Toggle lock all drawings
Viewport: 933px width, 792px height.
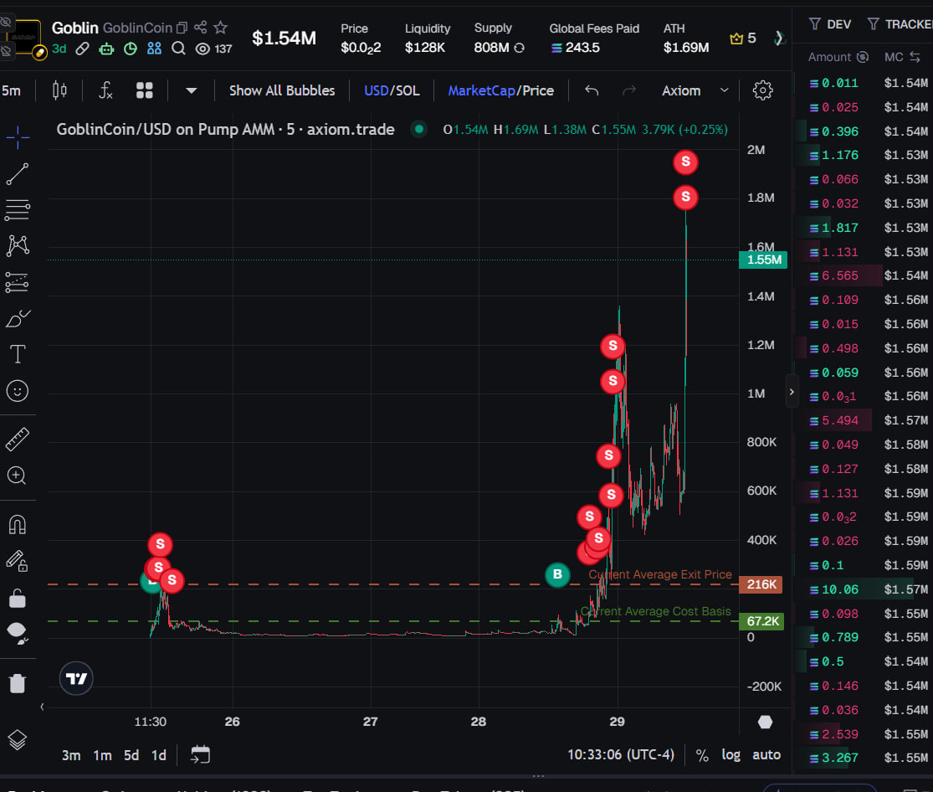pos(18,598)
